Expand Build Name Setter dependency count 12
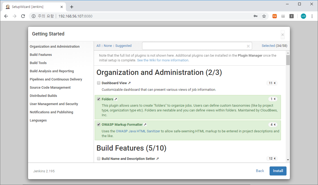 [x=272, y=159]
